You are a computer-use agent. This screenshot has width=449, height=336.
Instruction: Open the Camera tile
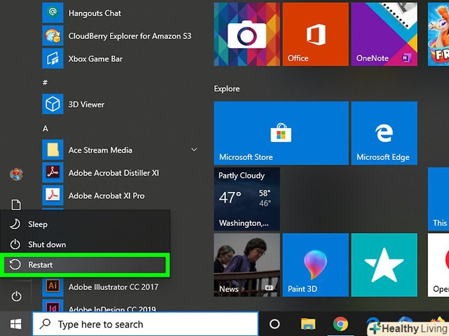[247, 34]
